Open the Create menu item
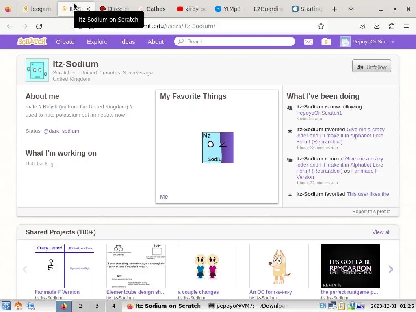Image resolution: width=416 pixels, height=312 pixels. pyautogui.click(x=65, y=42)
